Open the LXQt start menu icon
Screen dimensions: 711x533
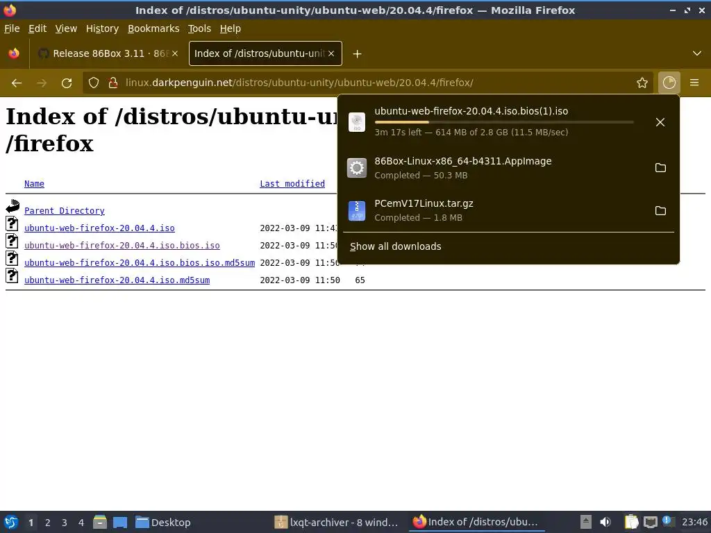(x=11, y=522)
